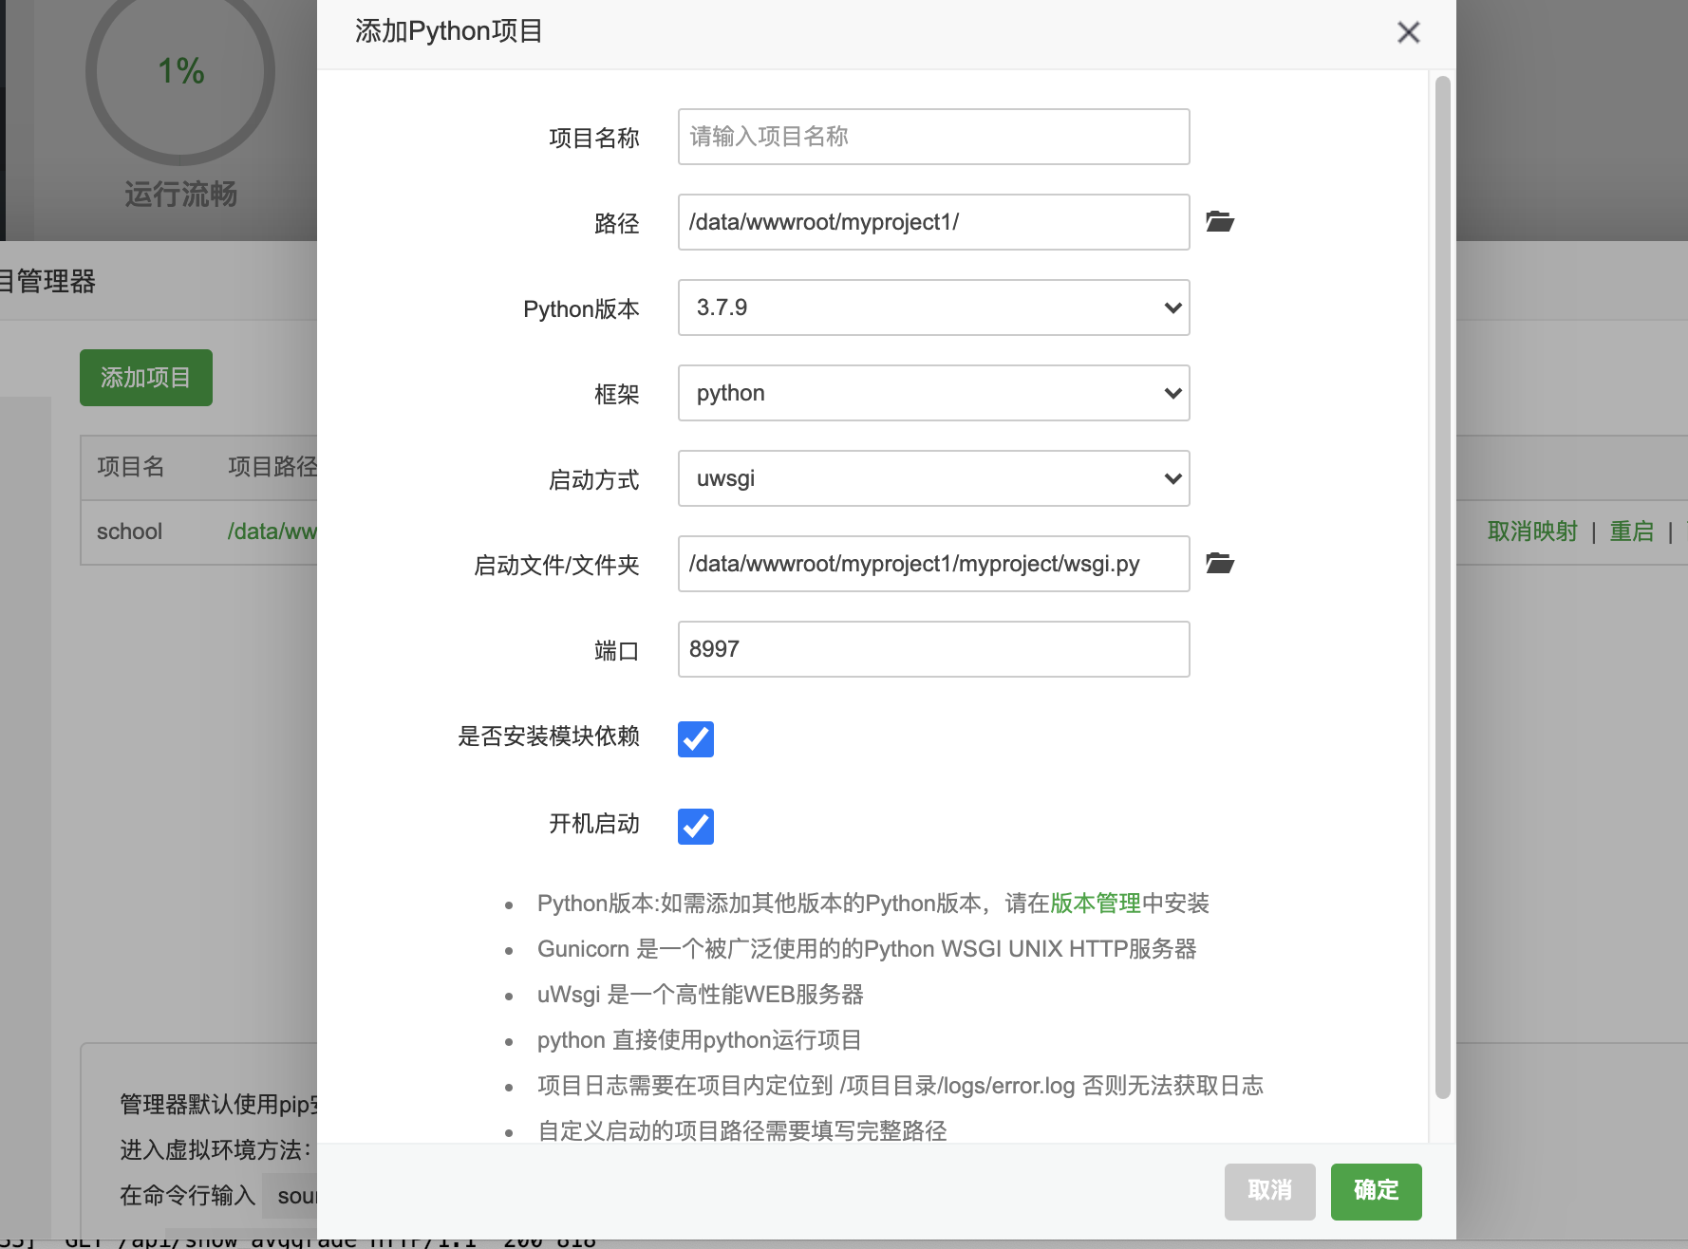The height and width of the screenshot is (1249, 1688).
Task: Open framework dropdown showing python
Action: pos(934,393)
